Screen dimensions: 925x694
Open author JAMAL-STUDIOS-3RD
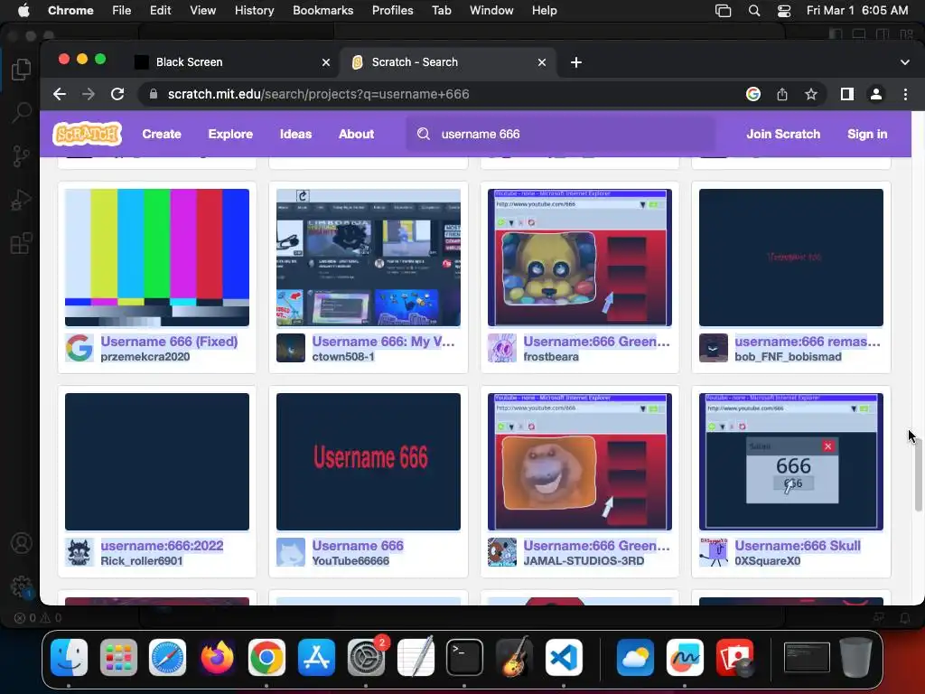point(584,560)
